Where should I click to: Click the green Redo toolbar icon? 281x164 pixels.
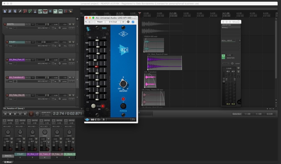coord(30,11)
